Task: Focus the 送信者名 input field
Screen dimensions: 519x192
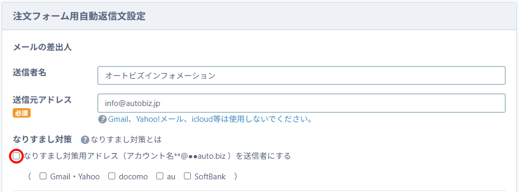Action: (x=302, y=75)
